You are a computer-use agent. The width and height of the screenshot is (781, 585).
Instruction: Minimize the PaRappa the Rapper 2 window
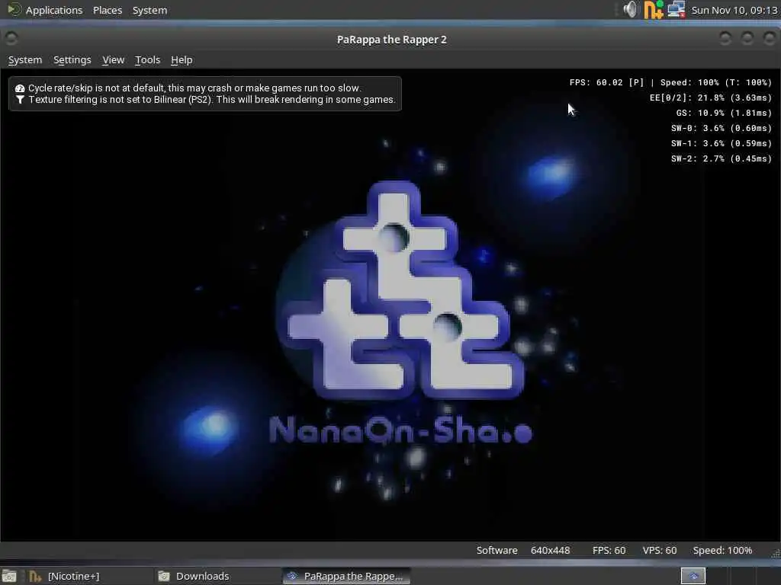click(x=725, y=38)
